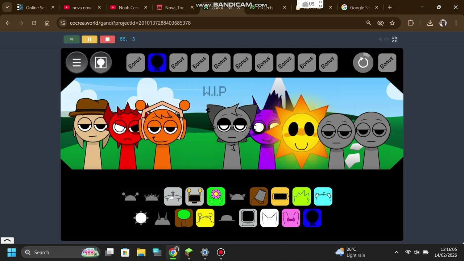Open the page zoom magnifier icon
Screen dimensions: 464x261
coord(369,23)
